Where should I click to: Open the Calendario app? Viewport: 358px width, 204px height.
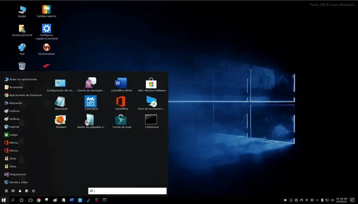click(x=91, y=103)
